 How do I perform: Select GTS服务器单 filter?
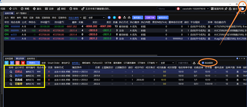click(130, 63)
